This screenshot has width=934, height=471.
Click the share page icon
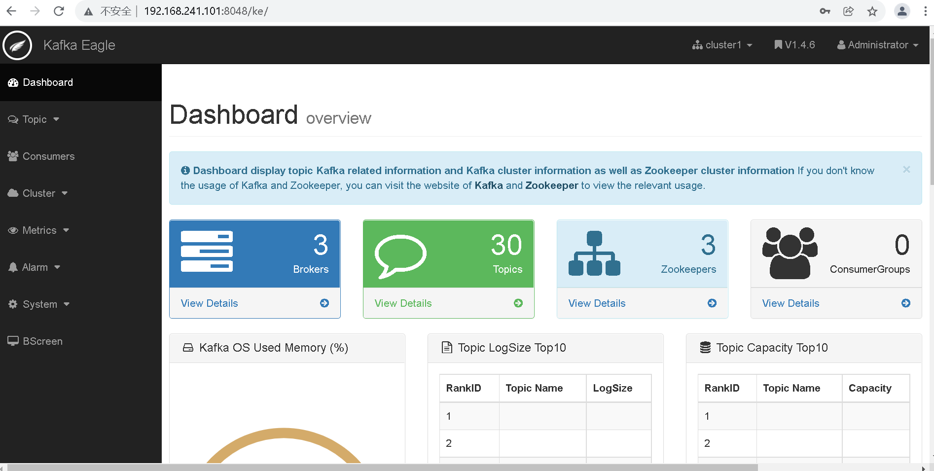tap(849, 11)
